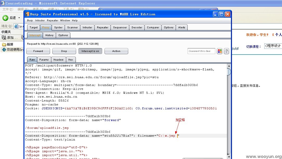The width and height of the screenshot is (282, 159).
Task: Open the Window menu
Action: (x=65, y=21)
